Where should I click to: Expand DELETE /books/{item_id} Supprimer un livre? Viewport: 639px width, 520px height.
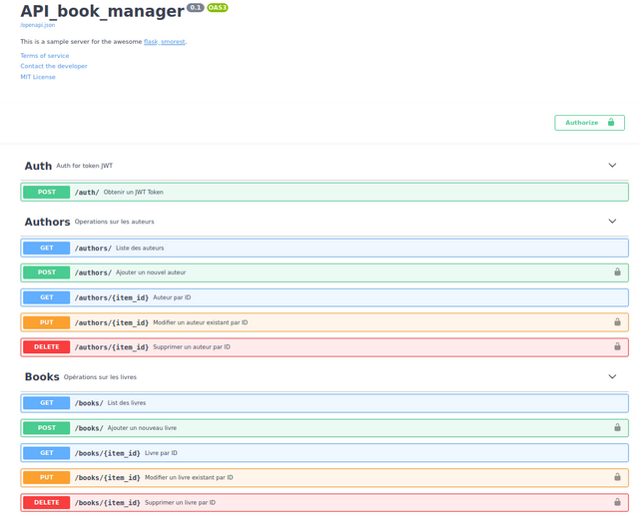coord(324,502)
